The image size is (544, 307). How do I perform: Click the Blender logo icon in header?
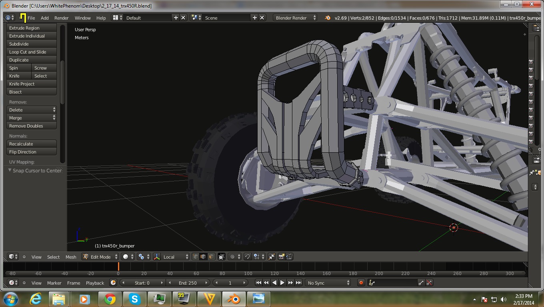click(328, 18)
